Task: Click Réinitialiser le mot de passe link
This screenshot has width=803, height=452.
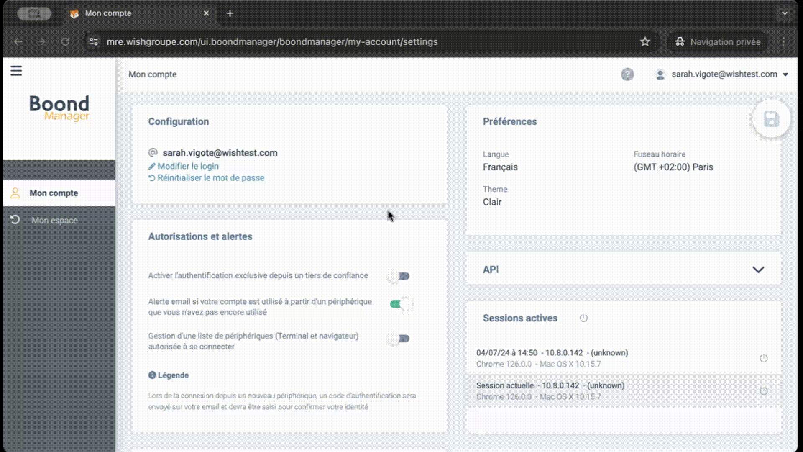Action: click(x=210, y=178)
